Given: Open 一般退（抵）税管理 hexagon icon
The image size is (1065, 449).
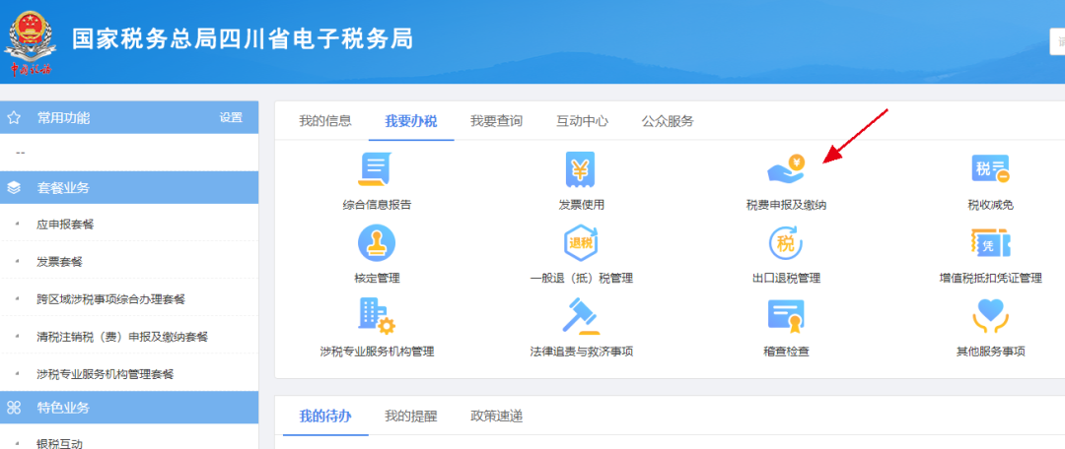Looking at the screenshot, I should [581, 243].
